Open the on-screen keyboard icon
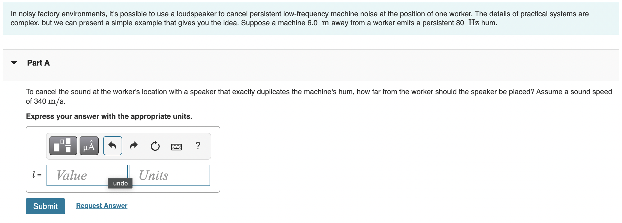The height and width of the screenshot is (223, 622). click(x=177, y=147)
